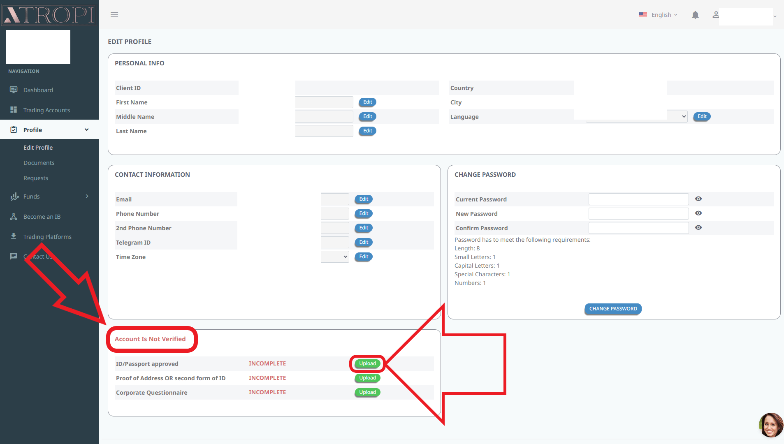Edit the First Name field

pyautogui.click(x=367, y=102)
